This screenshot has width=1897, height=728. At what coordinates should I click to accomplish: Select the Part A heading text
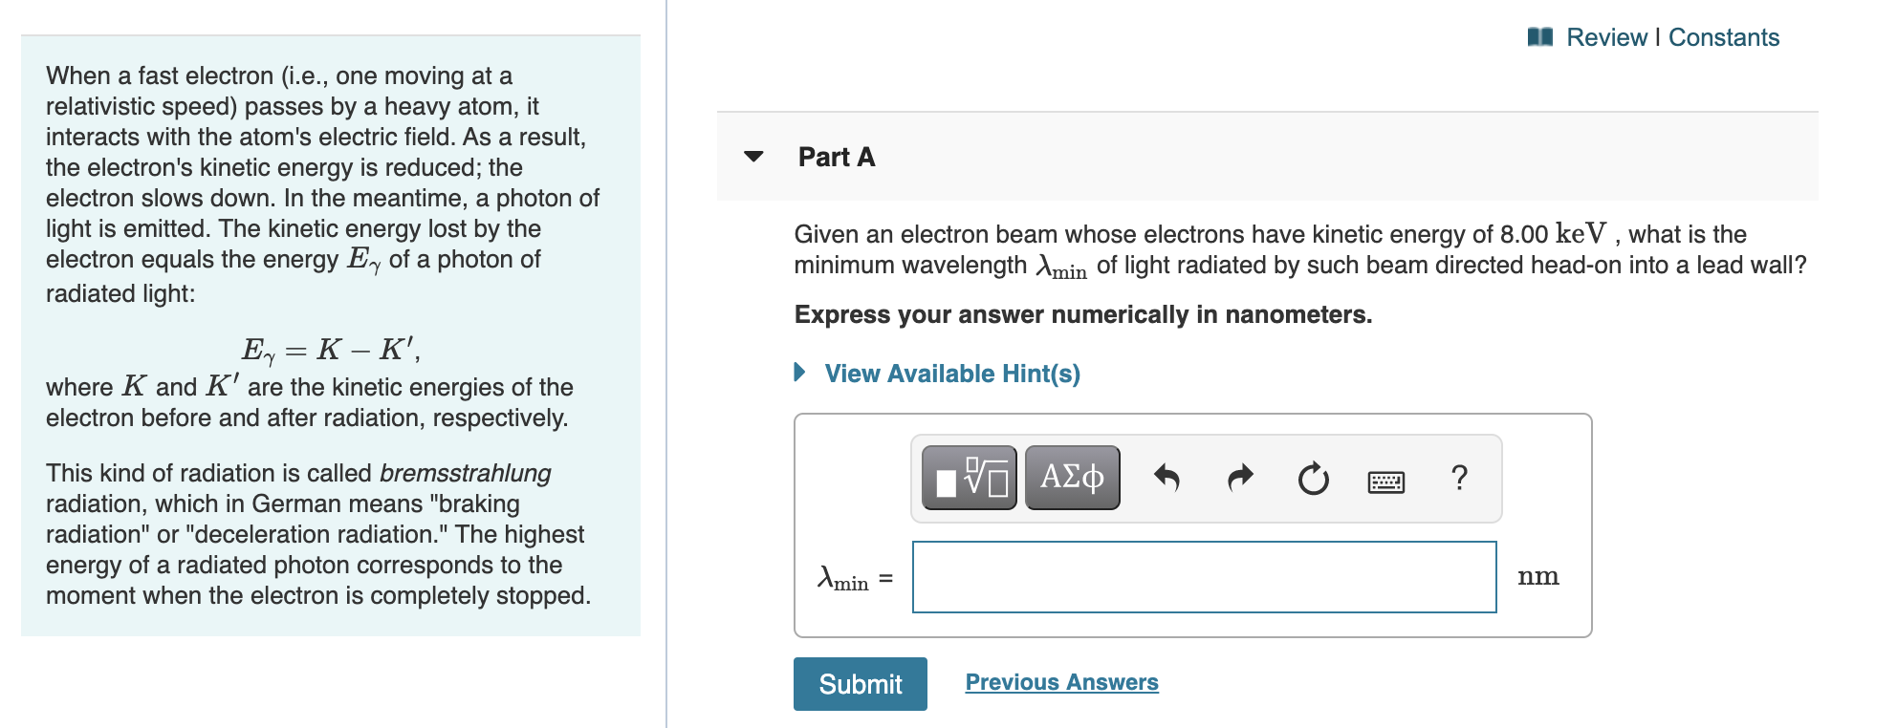click(835, 156)
